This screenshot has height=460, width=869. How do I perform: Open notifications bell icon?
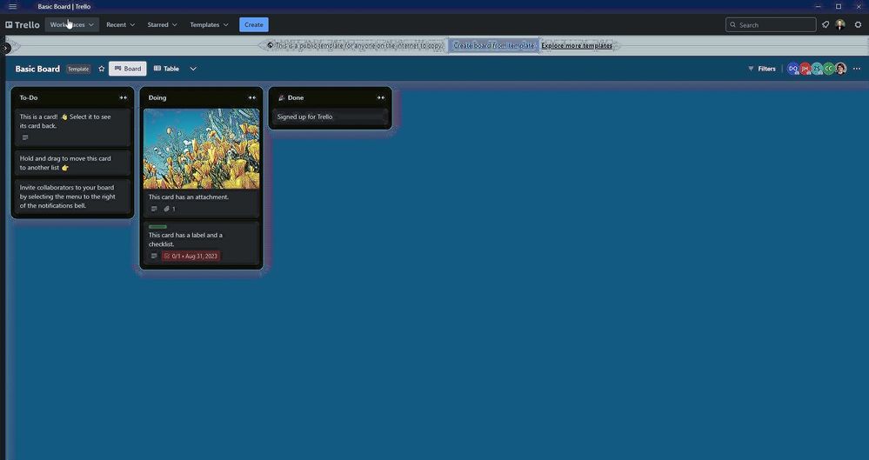(826, 25)
